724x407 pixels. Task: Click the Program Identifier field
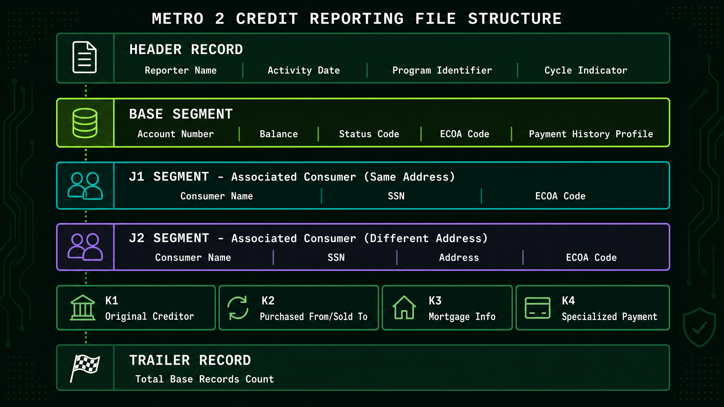tap(442, 70)
